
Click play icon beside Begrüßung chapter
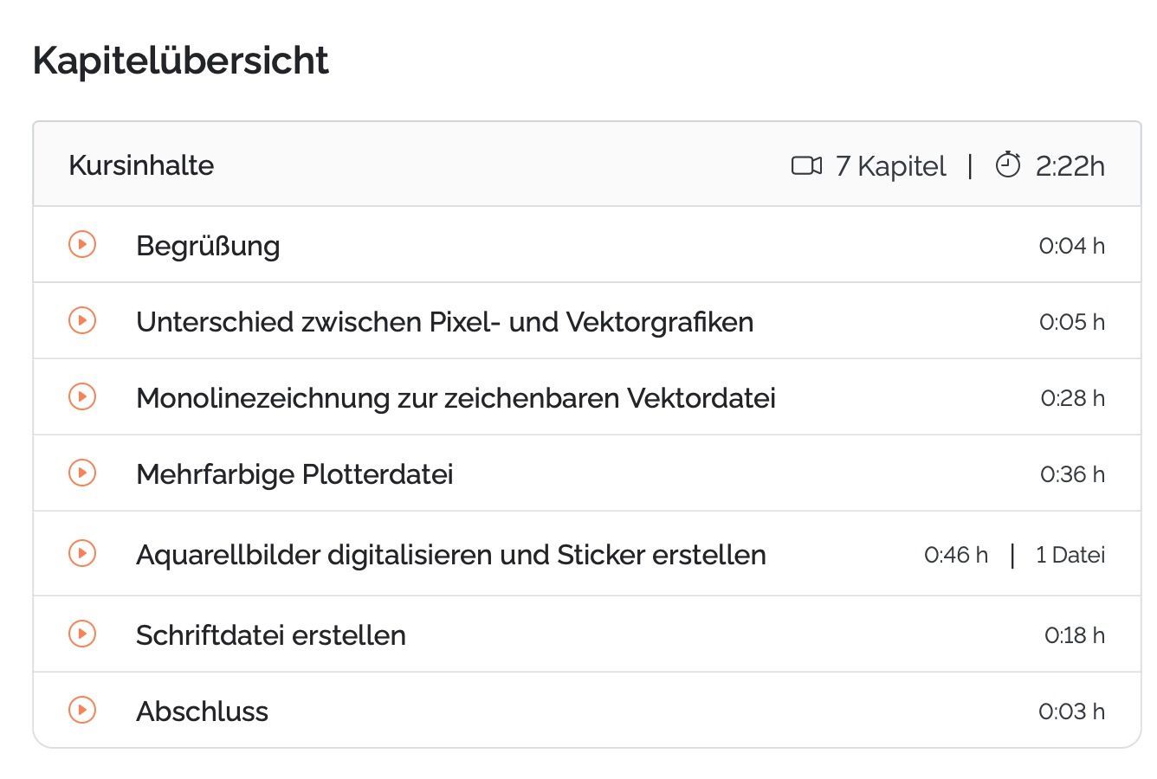82,244
